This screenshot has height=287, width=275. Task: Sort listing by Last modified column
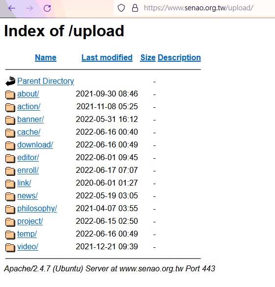pos(107,57)
